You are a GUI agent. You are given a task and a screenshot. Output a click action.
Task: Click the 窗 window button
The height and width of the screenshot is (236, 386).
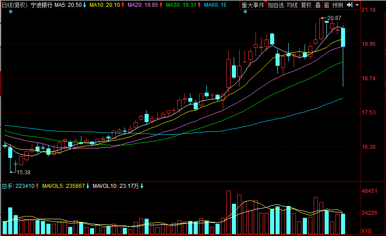coord(327,5)
